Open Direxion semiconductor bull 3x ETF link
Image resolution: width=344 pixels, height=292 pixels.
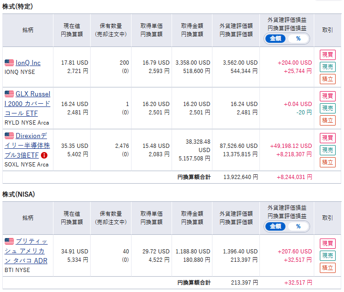click(x=27, y=146)
